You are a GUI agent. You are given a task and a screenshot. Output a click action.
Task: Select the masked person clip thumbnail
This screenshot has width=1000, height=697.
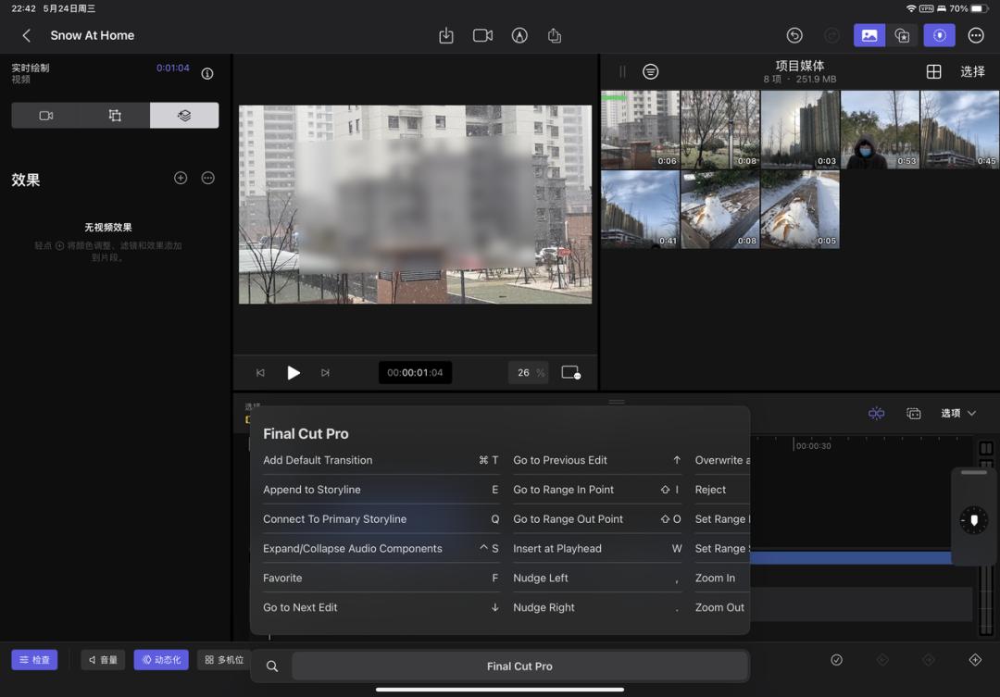pyautogui.click(x=880, y=130)
